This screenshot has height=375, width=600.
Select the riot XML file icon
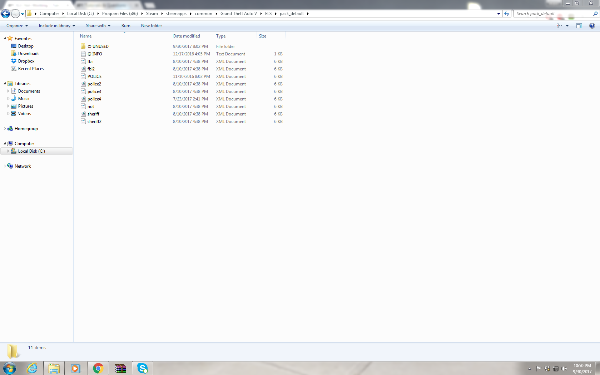83,107
